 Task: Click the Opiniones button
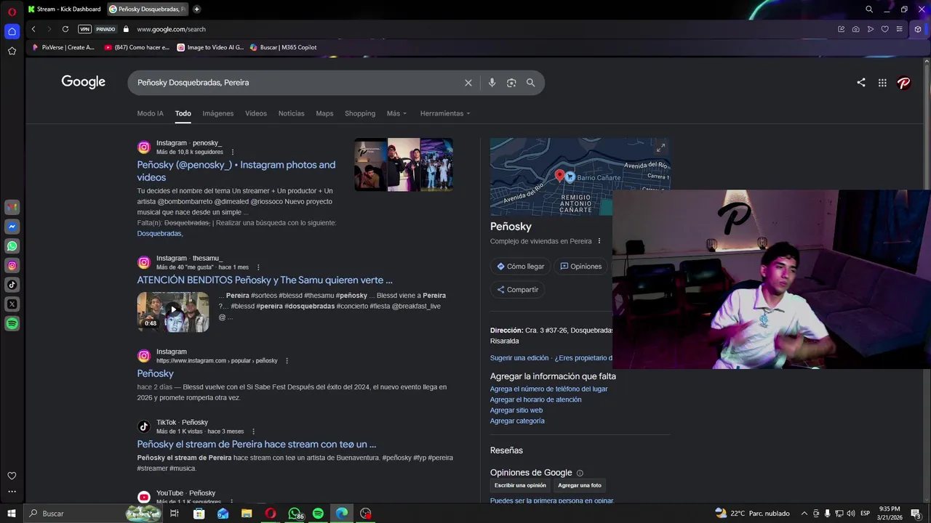coord(580,267)
